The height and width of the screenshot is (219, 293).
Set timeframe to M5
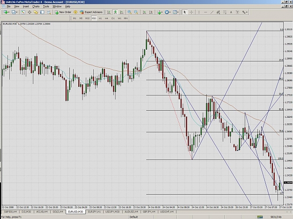click(81, 18)
